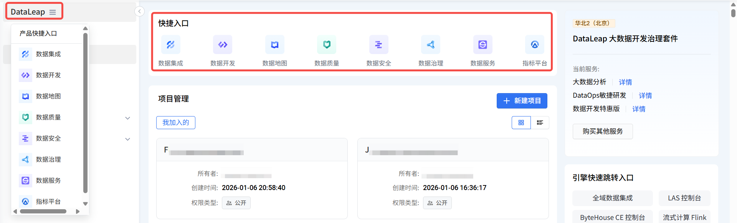Open 指标平台 icon in the product shortcut dropdown
This screenshot has width=737, height=223.
click(x=25, y=202)
